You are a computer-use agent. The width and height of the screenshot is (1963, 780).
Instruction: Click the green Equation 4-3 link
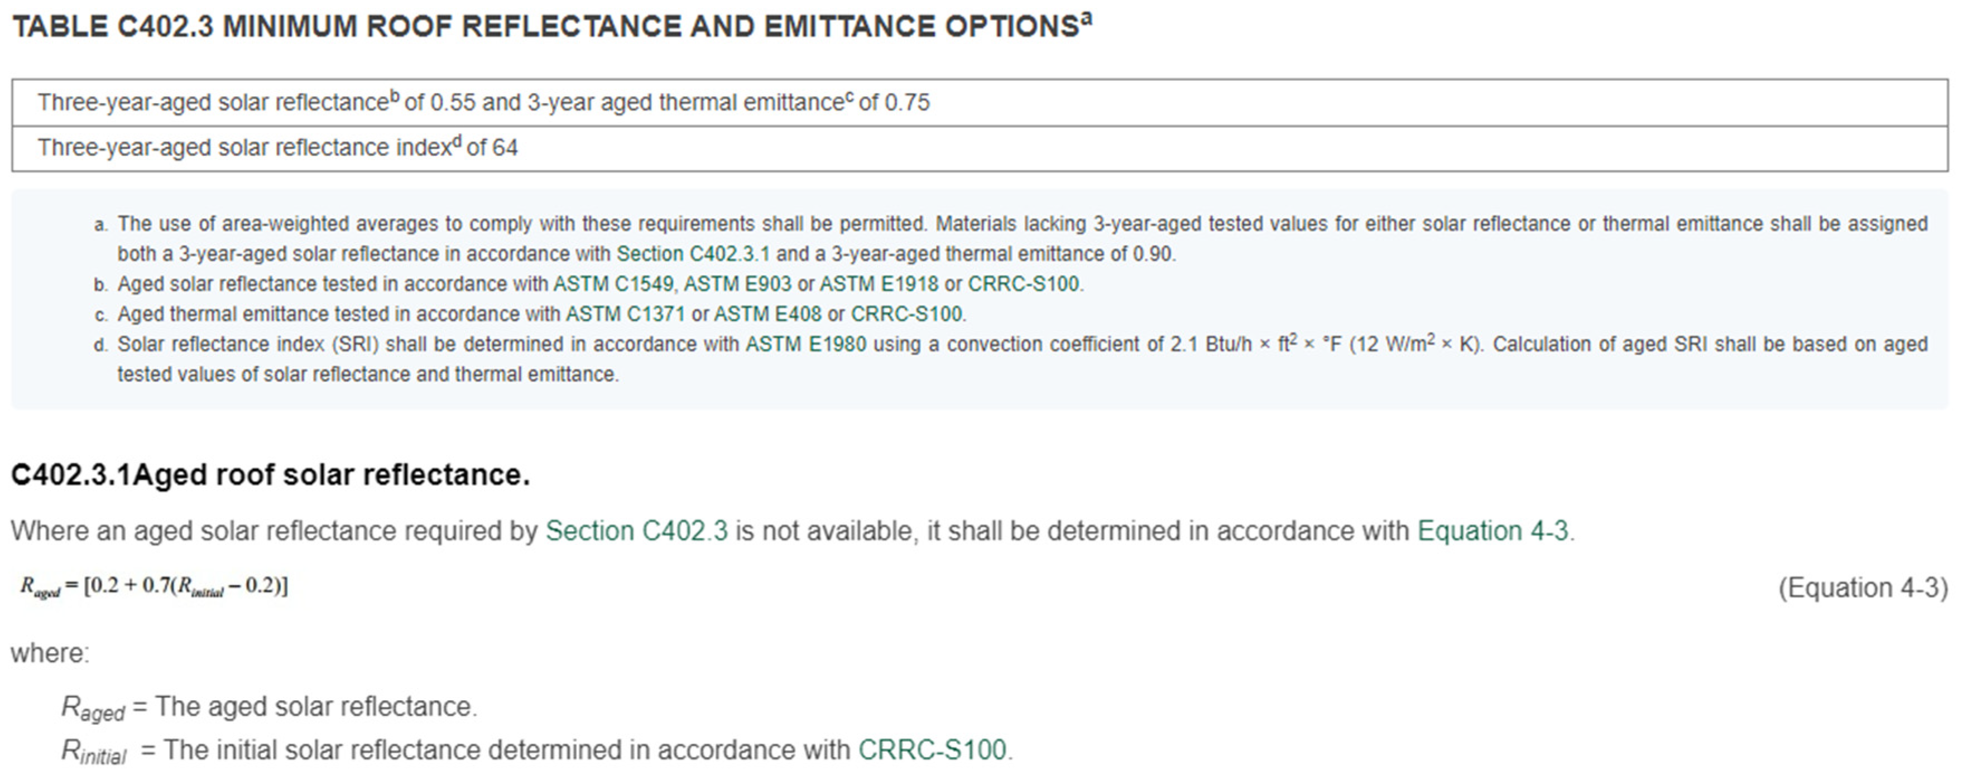(1492, 531)
